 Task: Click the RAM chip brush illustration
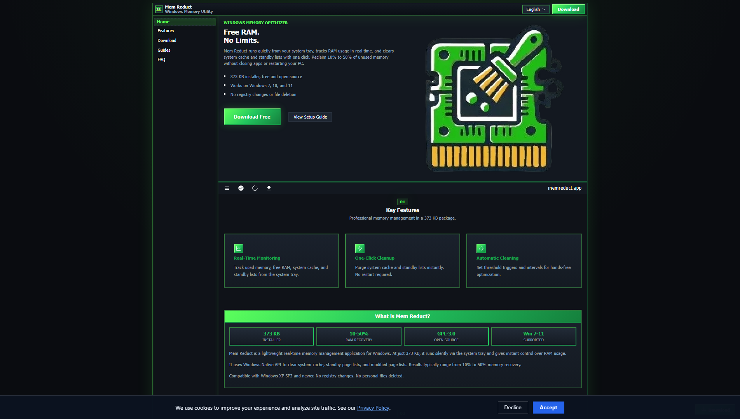494,99
